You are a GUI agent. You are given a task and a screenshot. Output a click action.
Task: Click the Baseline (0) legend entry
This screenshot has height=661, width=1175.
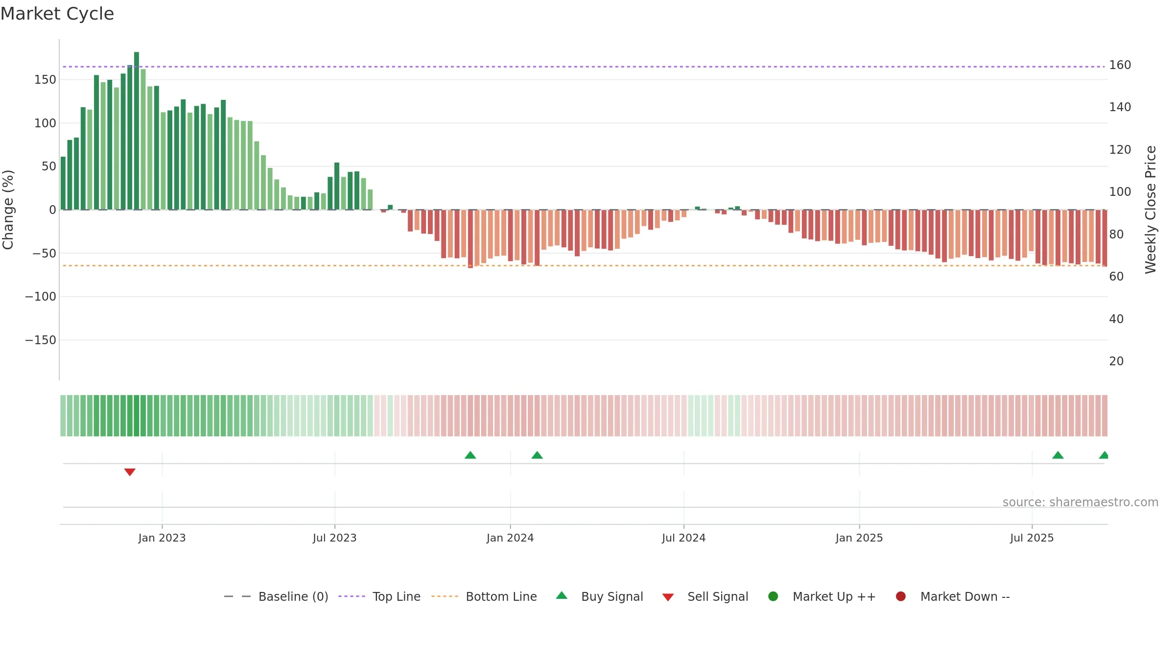[276, 596]
